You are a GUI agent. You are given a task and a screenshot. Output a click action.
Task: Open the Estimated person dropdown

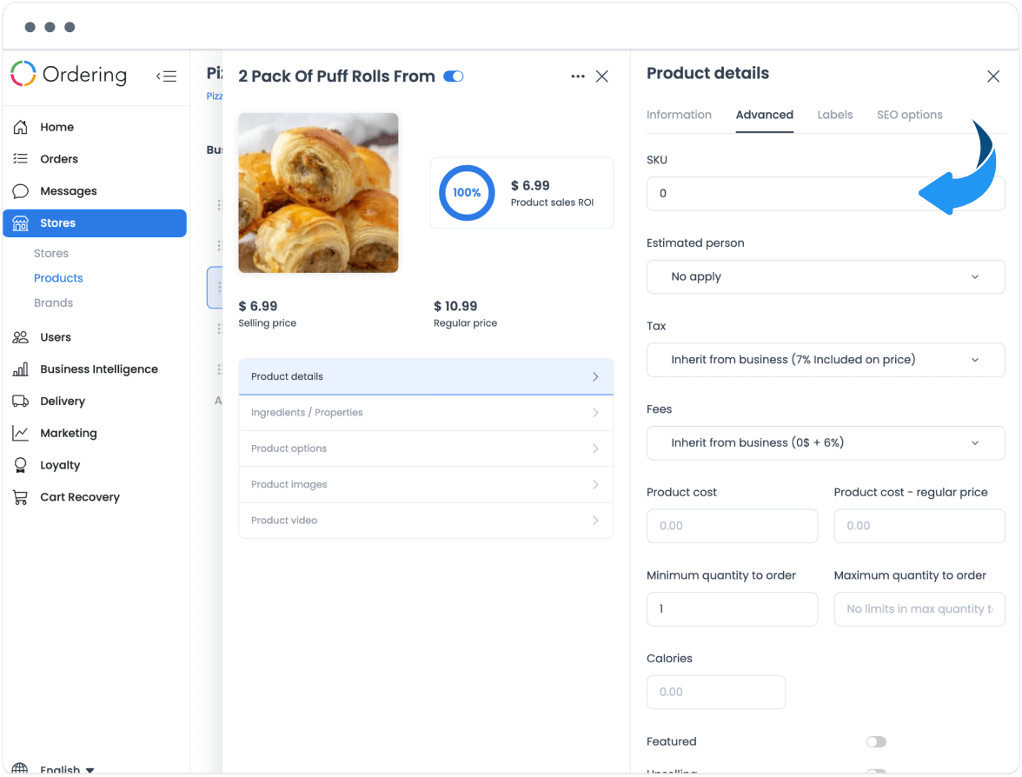pyautogui.click(x=826, y=276)
